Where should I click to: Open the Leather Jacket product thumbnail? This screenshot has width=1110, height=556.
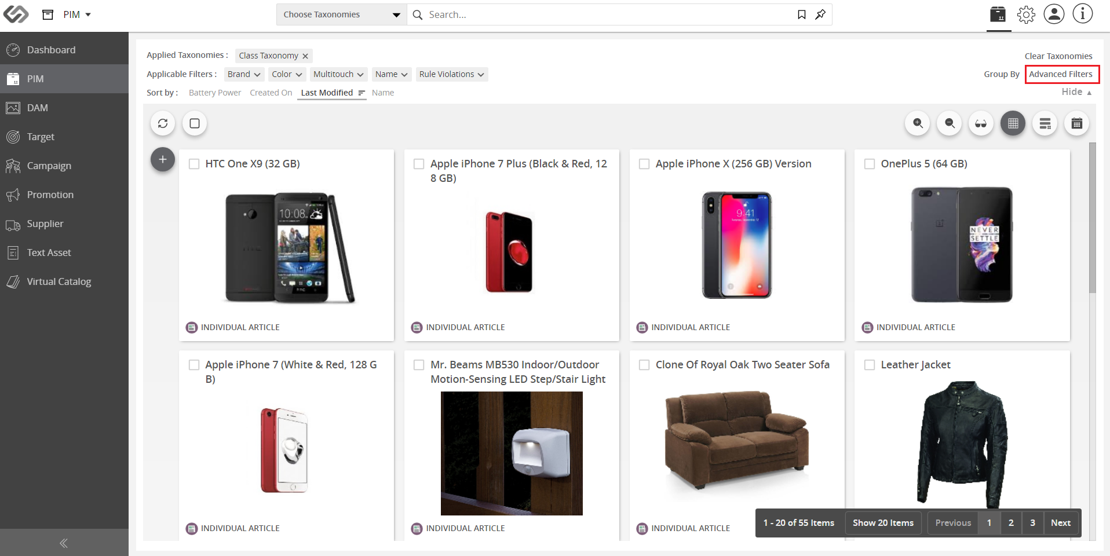[962, 444]
